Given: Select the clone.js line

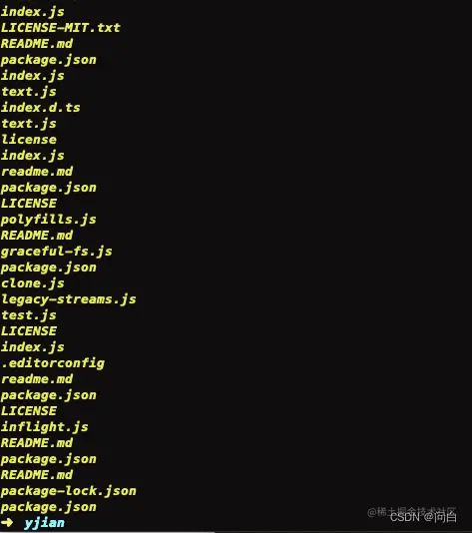Looking at the screenshot, I should [x=33, y=283].
